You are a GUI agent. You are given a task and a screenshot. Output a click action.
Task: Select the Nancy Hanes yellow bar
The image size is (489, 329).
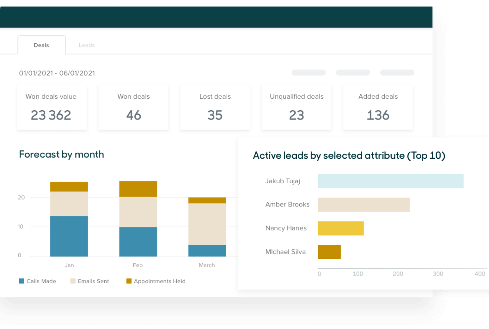[x=341, y=229]
